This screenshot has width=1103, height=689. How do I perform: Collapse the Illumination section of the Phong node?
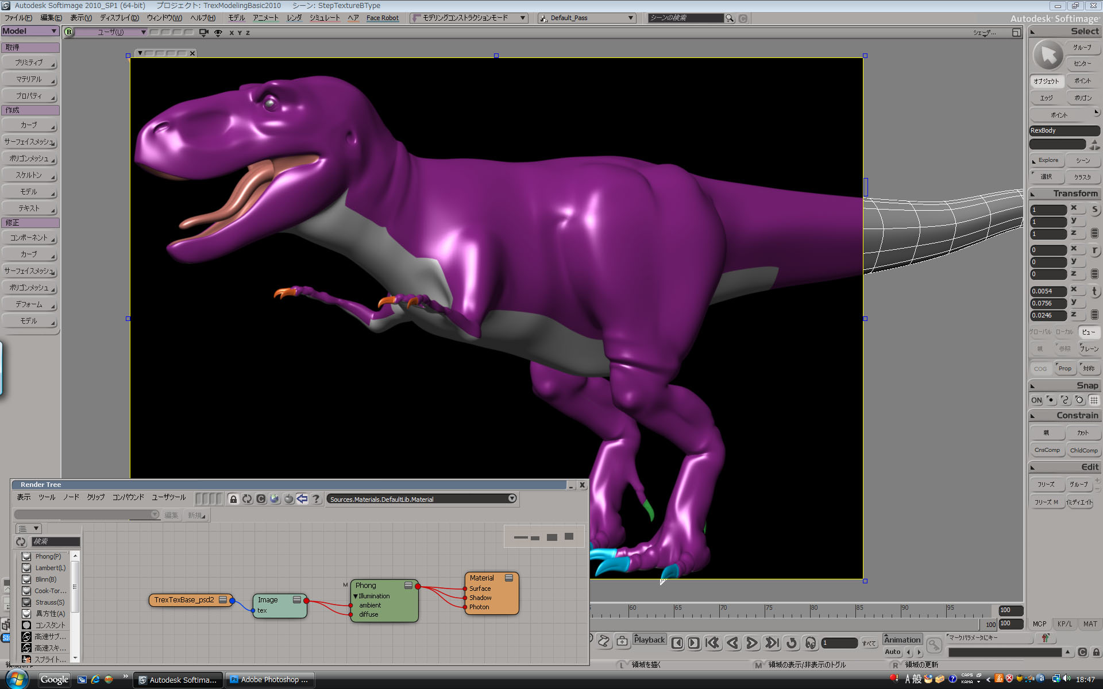356,596
